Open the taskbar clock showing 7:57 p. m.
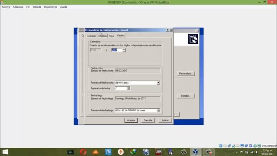The width and height of the screenshot is (277, 156). pyautogui.click(x=267, y=152)
